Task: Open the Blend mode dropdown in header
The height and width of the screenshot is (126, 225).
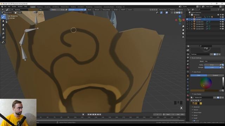Action: click(x=44, y=10)
